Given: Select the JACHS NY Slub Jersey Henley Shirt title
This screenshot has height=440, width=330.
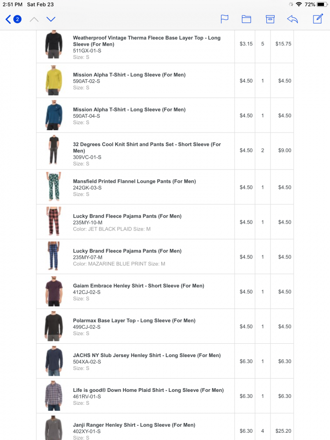Looking at the screenshot, I should click(x=147, y=355).
